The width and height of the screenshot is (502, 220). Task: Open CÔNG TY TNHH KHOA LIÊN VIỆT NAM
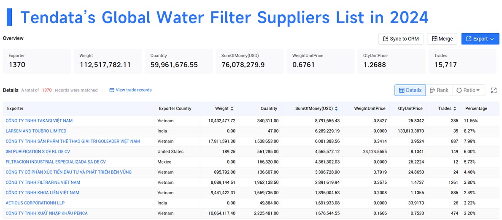pos(43,193)
